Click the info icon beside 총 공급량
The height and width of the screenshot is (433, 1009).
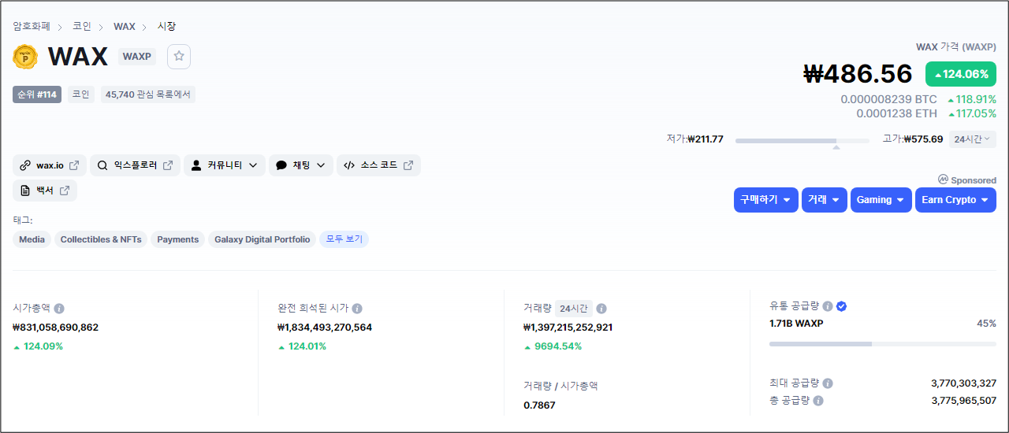(x=818, y=401)
